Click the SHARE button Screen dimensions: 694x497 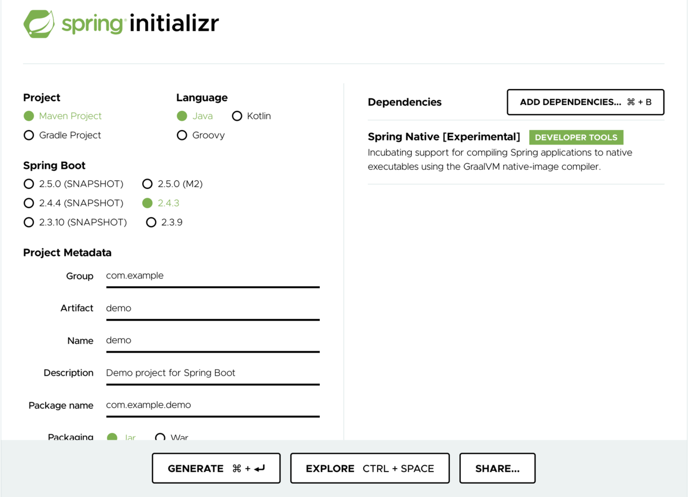[497, 468]
